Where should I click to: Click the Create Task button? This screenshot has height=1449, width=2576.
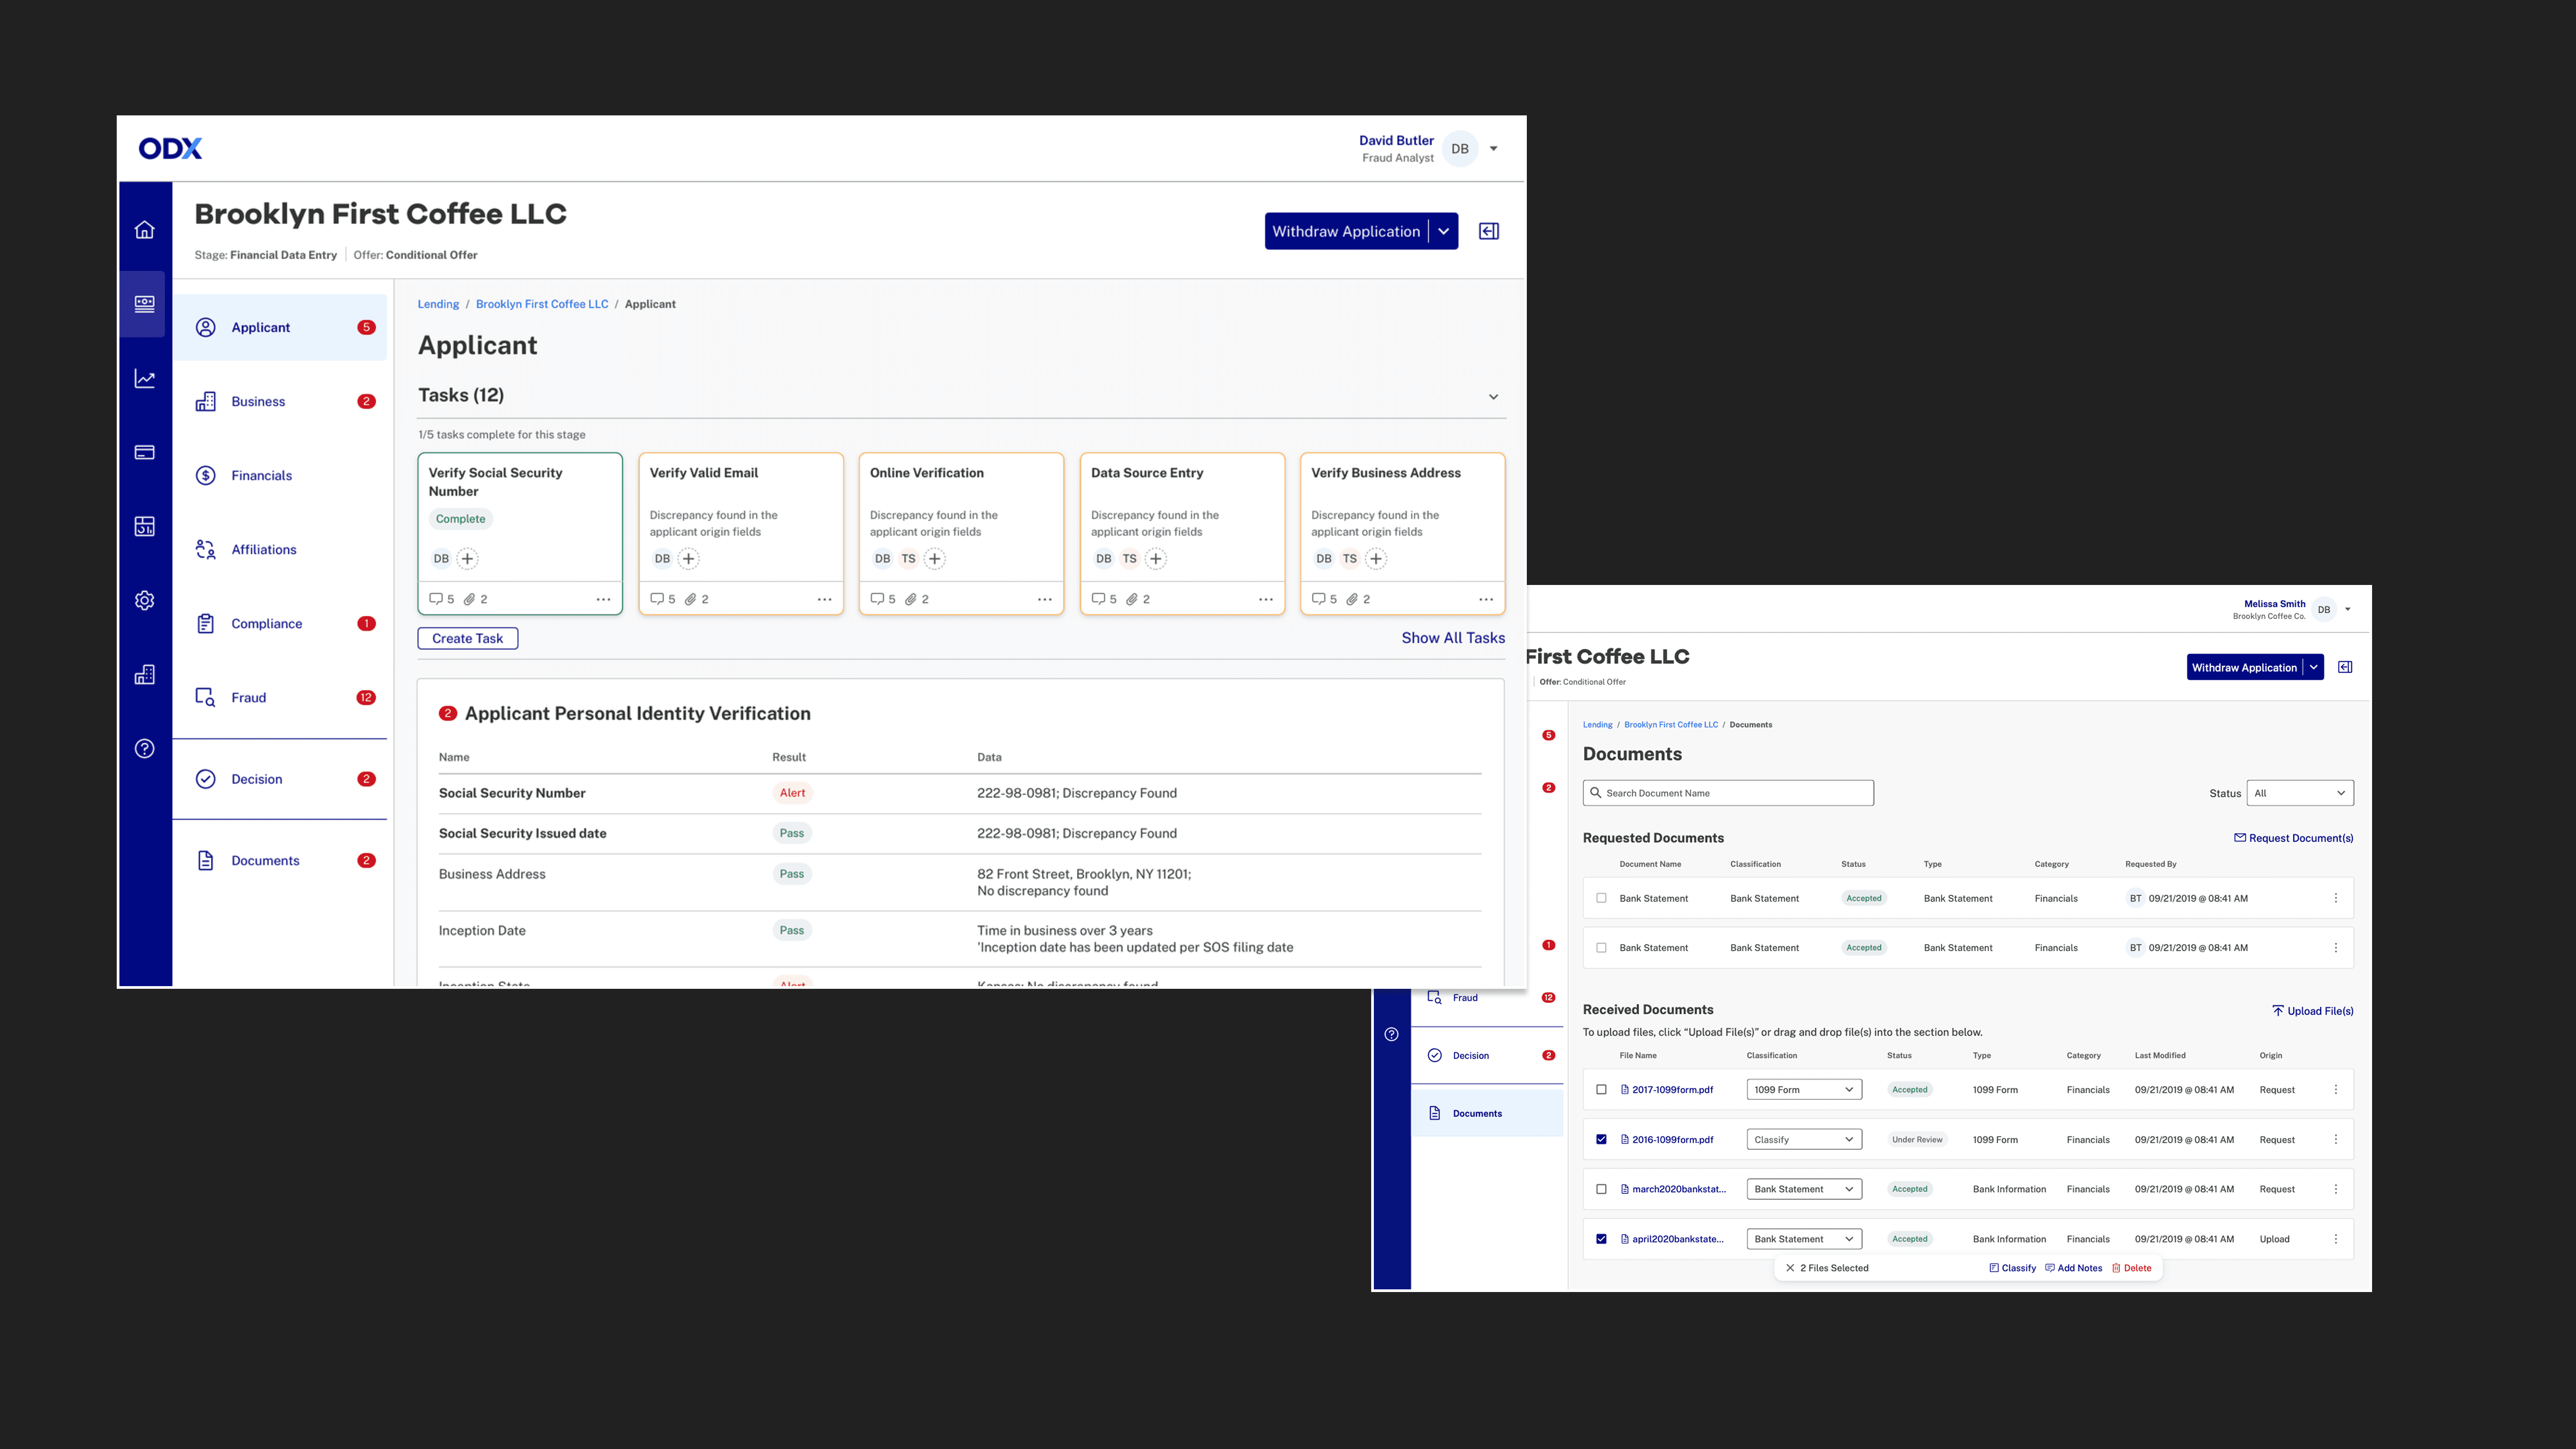click(467, 639)
